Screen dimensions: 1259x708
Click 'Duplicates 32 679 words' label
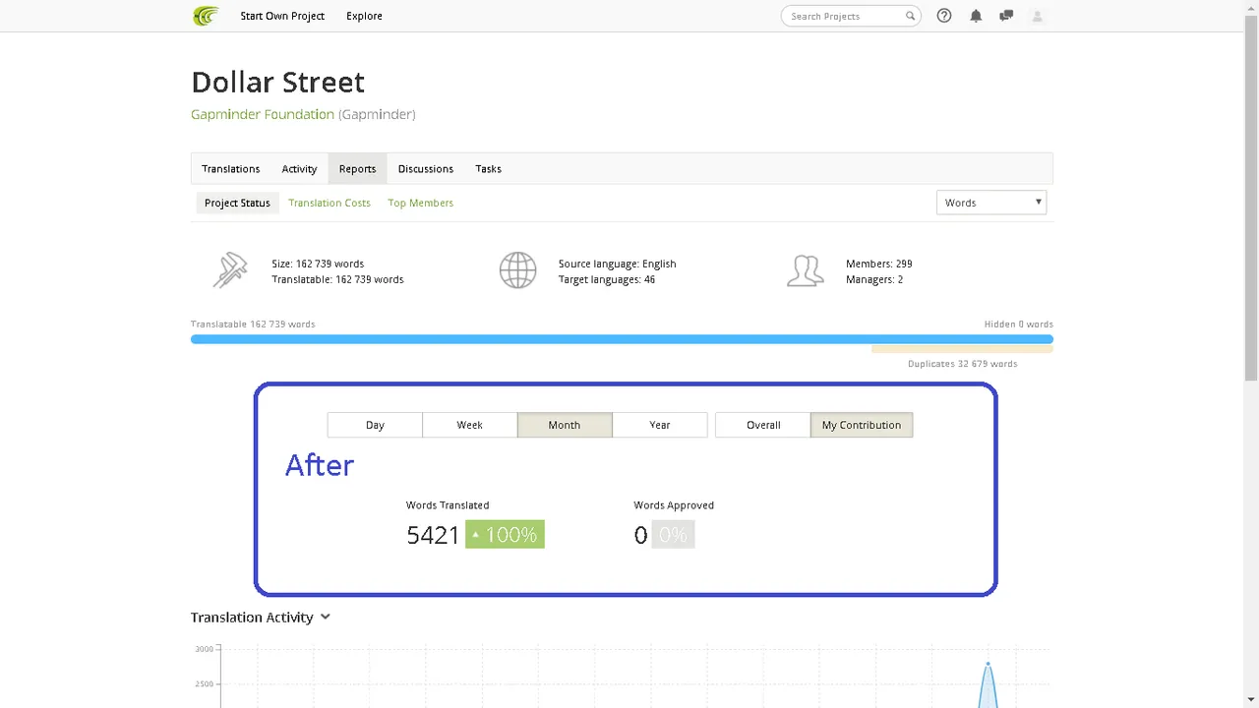962,364
